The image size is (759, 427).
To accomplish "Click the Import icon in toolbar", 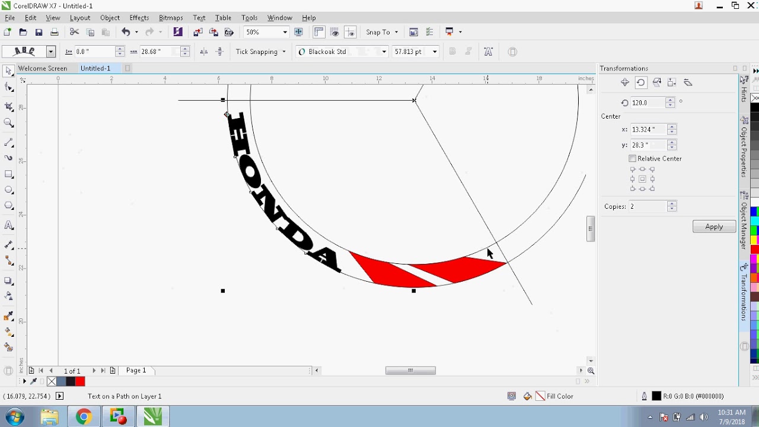I will click(x=198, y=32).
